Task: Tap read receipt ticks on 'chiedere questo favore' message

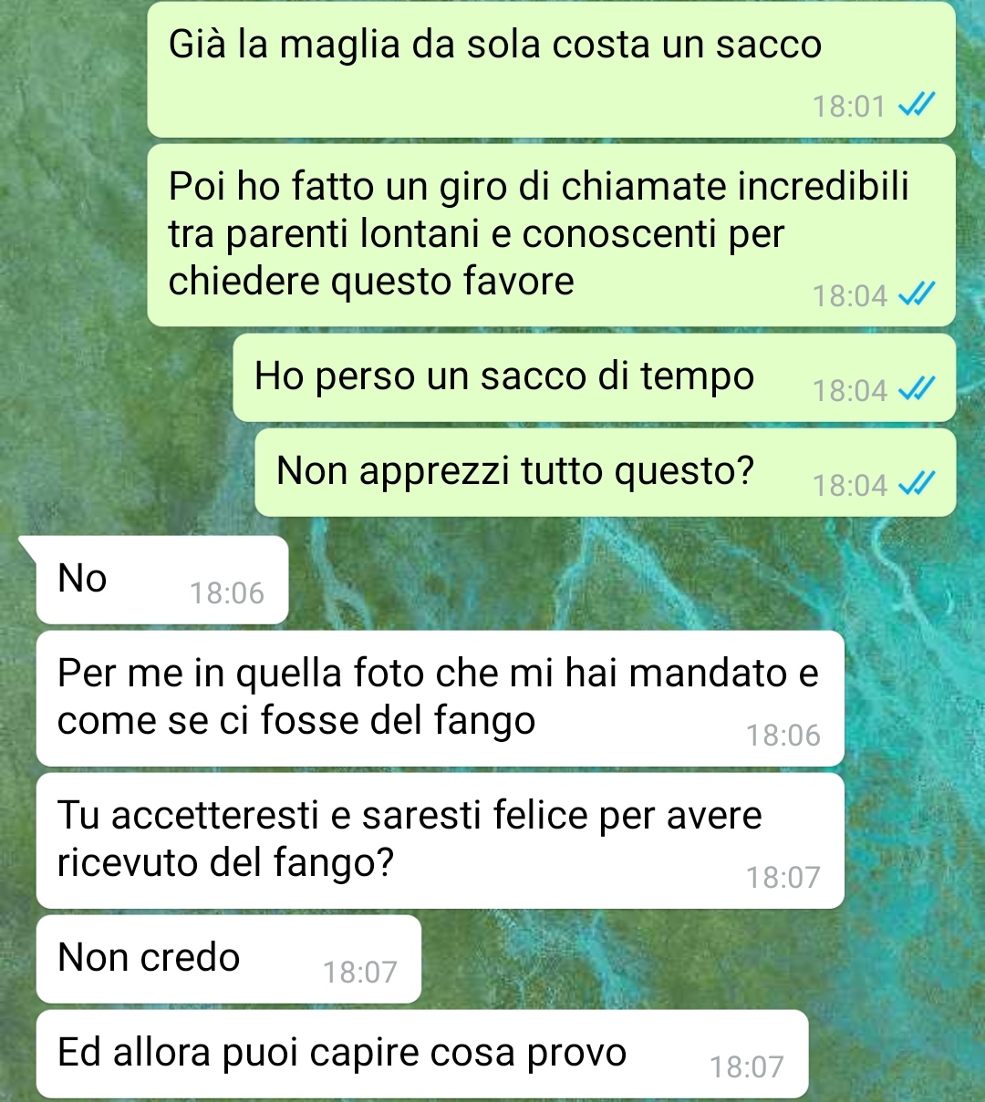Action: point(916,295)
